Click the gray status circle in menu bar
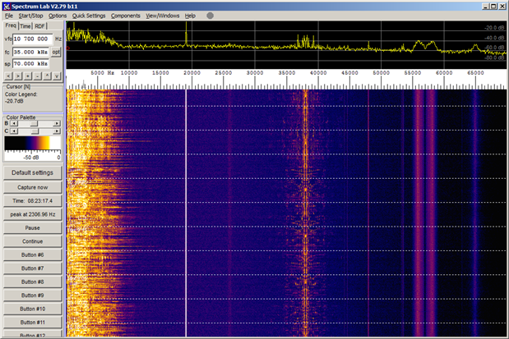This screenshot has width=509, height=339. pos(210,16)
